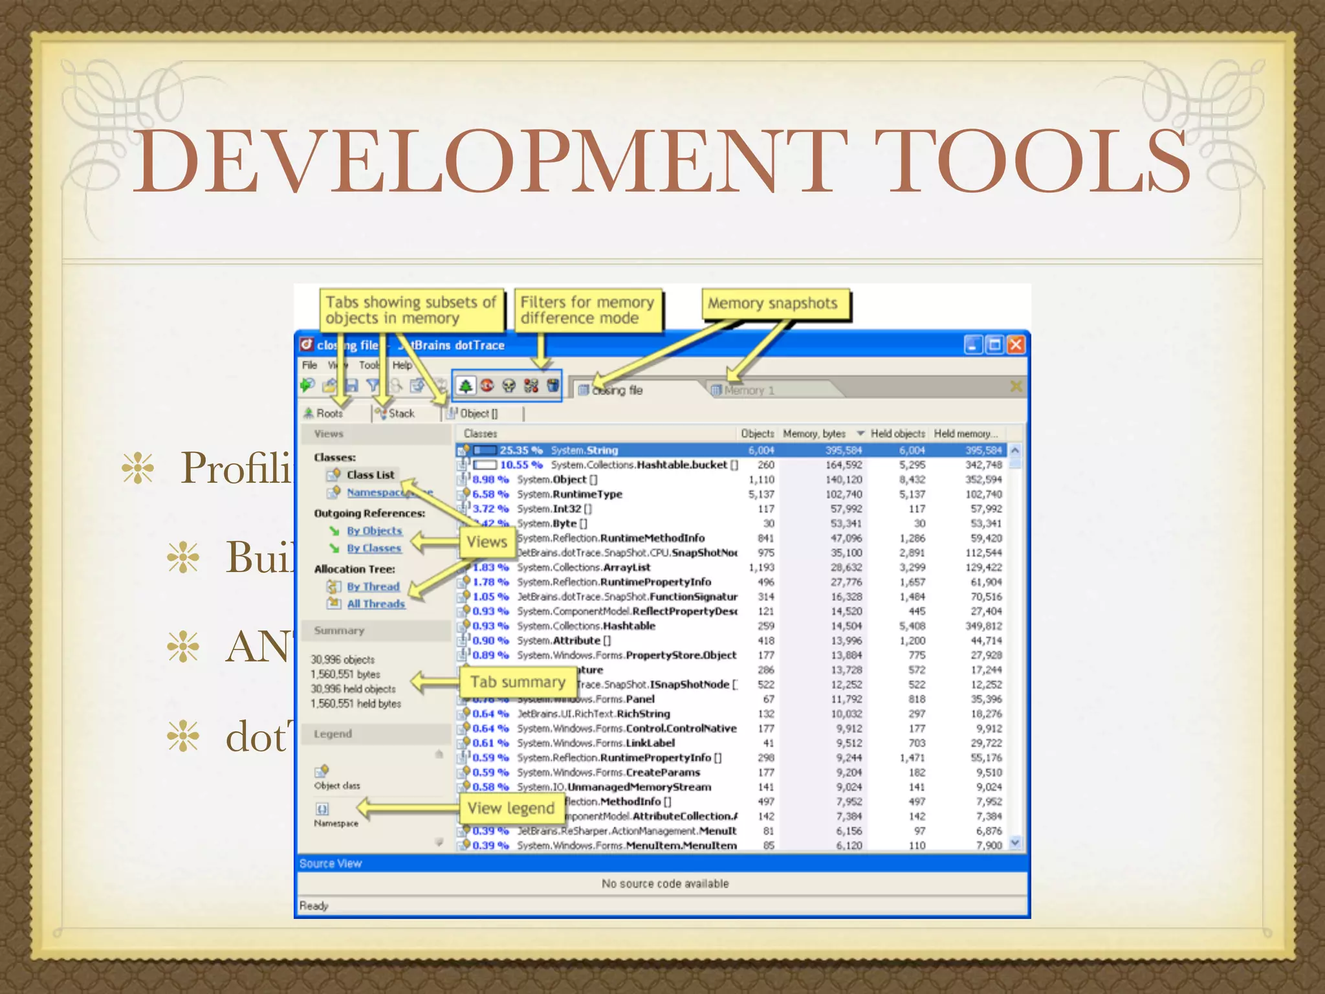Click the class list scroll-up arrow
The width and height of the screenshot is (1325, 994).
[1014, 450]
